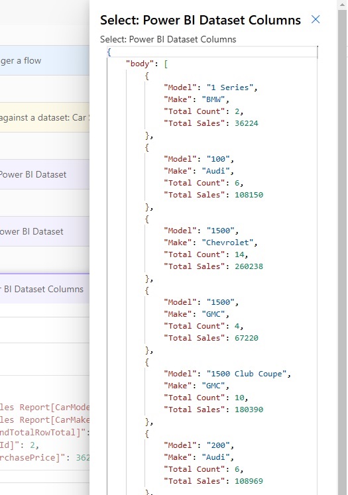348x495 pixels.
Task: Click the "Report[CarMake" code line
Action: [x=44, y=420]
